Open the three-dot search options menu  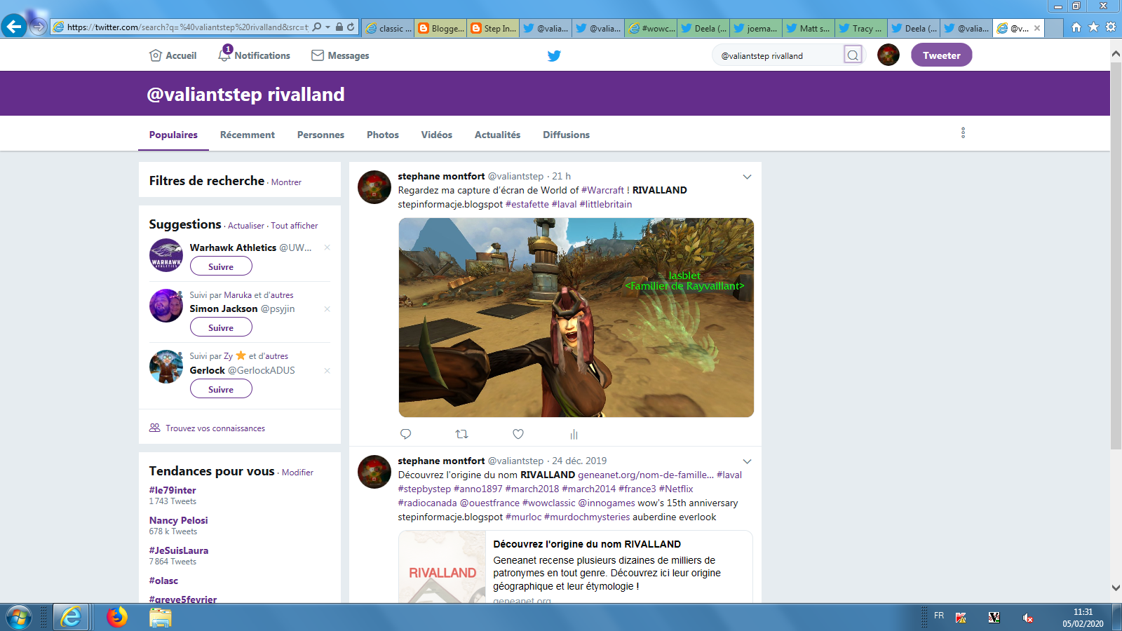click(x=963, y=133)
